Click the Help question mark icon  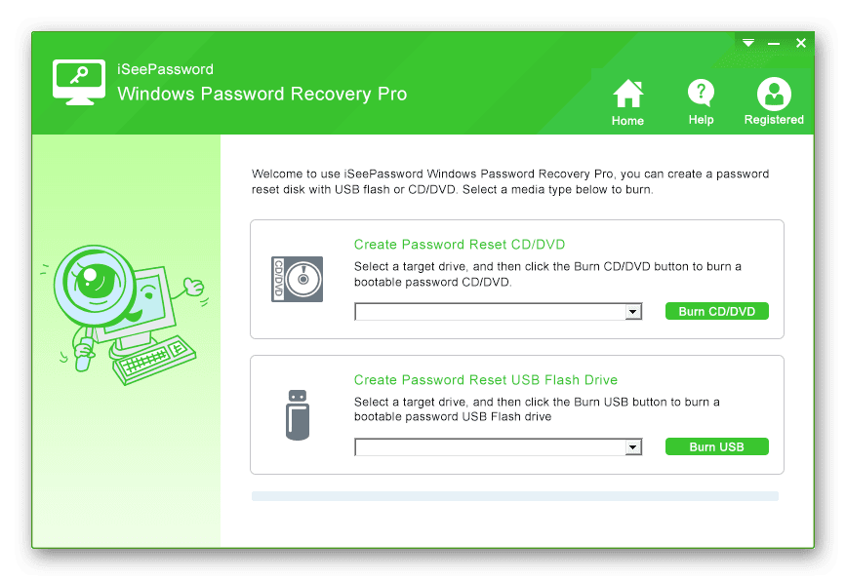(x=701, y=94)
